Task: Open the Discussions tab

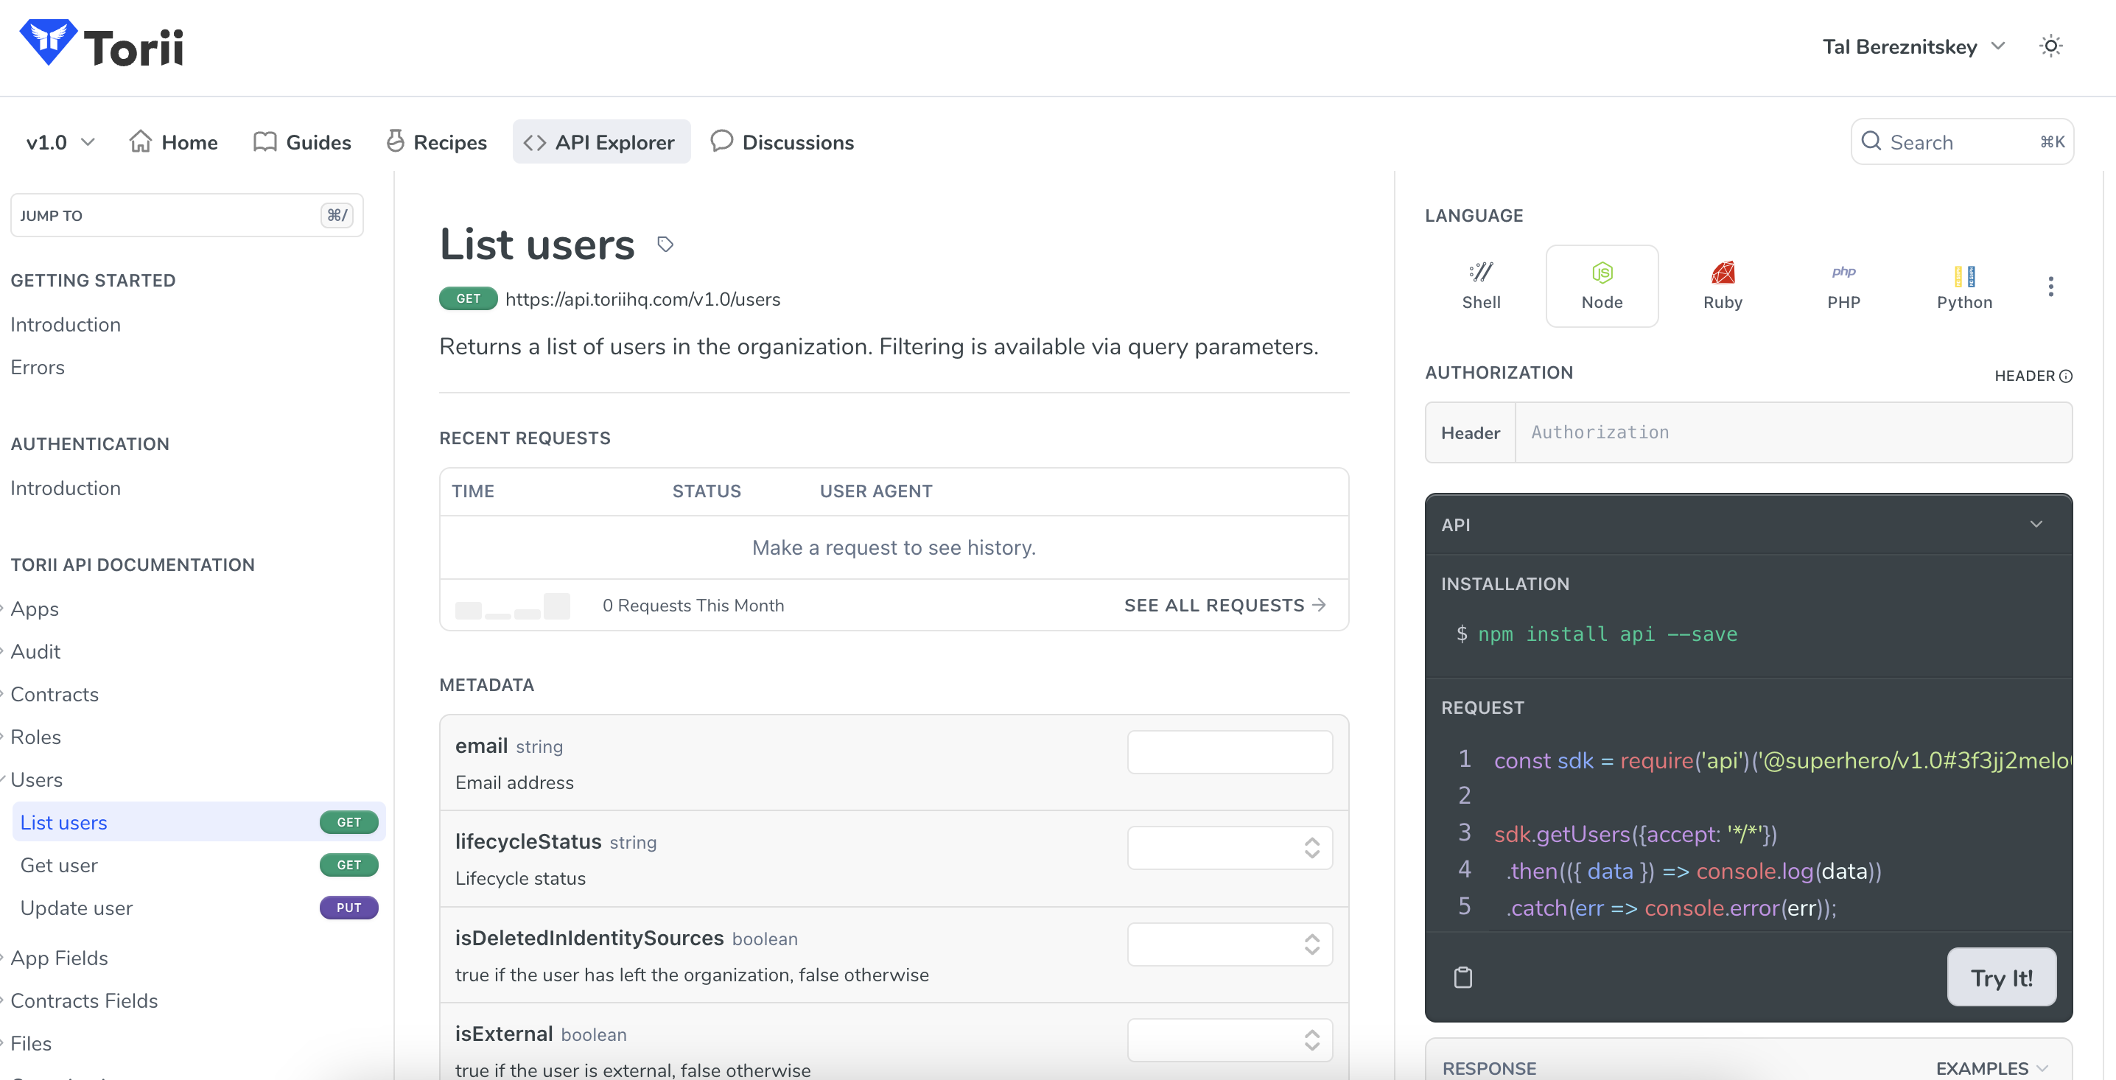Action: (782, 142)
